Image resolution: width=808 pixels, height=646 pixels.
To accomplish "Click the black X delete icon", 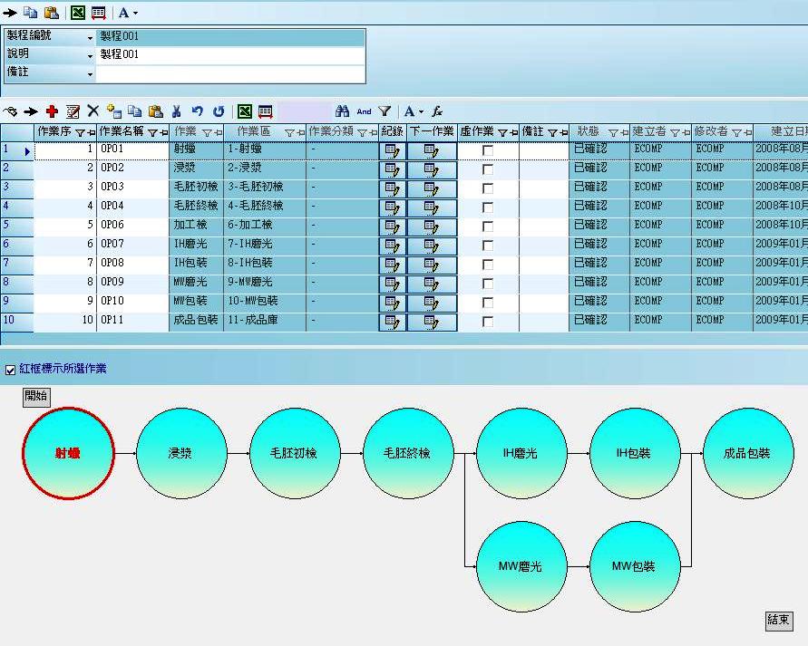I will (92, 111).
